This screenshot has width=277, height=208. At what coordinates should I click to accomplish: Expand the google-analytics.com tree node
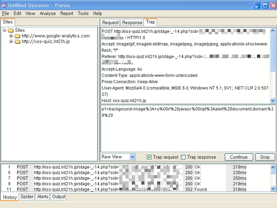point(11,36)
